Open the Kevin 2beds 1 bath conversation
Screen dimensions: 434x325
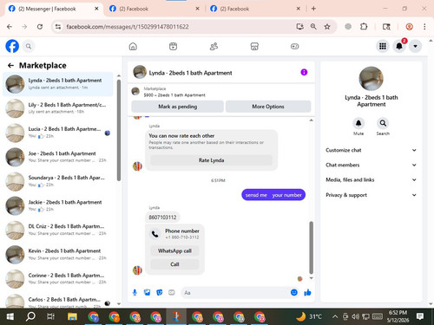point(58,255)
